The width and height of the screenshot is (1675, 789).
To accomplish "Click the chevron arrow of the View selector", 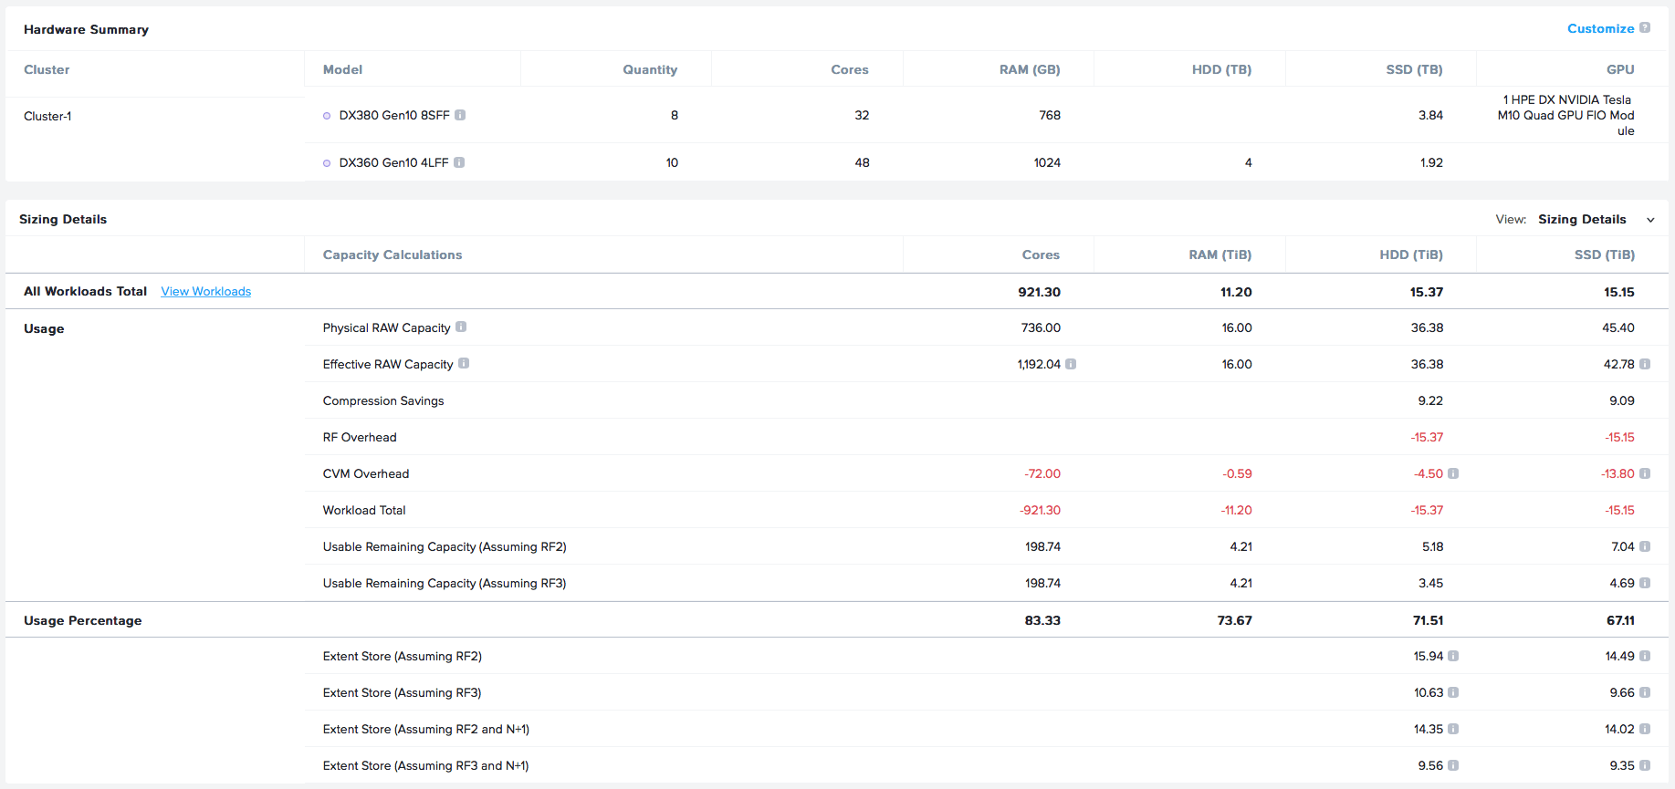I will (x=1650, y=220).
